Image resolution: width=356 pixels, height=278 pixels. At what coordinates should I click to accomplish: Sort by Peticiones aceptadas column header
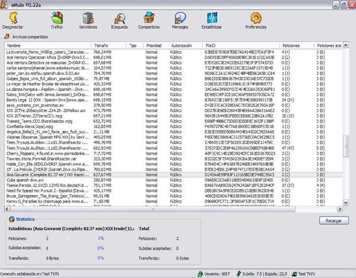coord(328,46)
